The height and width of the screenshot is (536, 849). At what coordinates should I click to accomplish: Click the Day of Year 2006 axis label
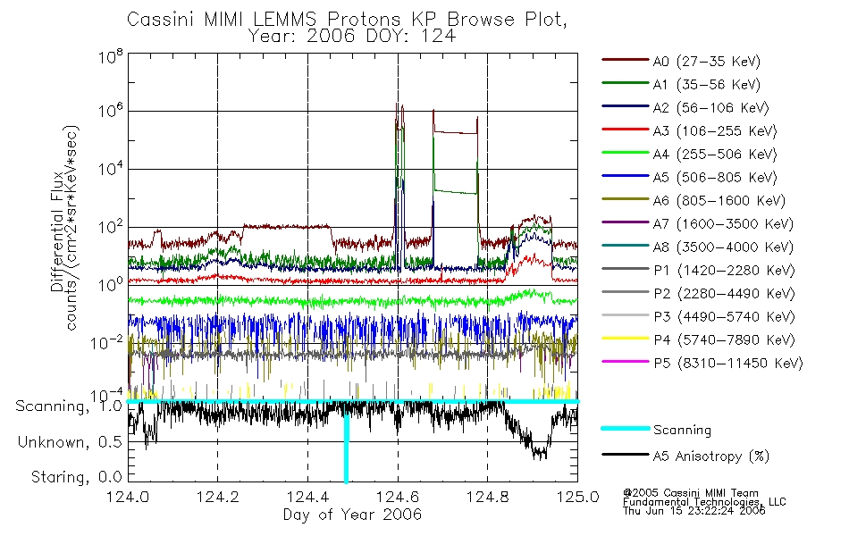[x=352, y=515]
